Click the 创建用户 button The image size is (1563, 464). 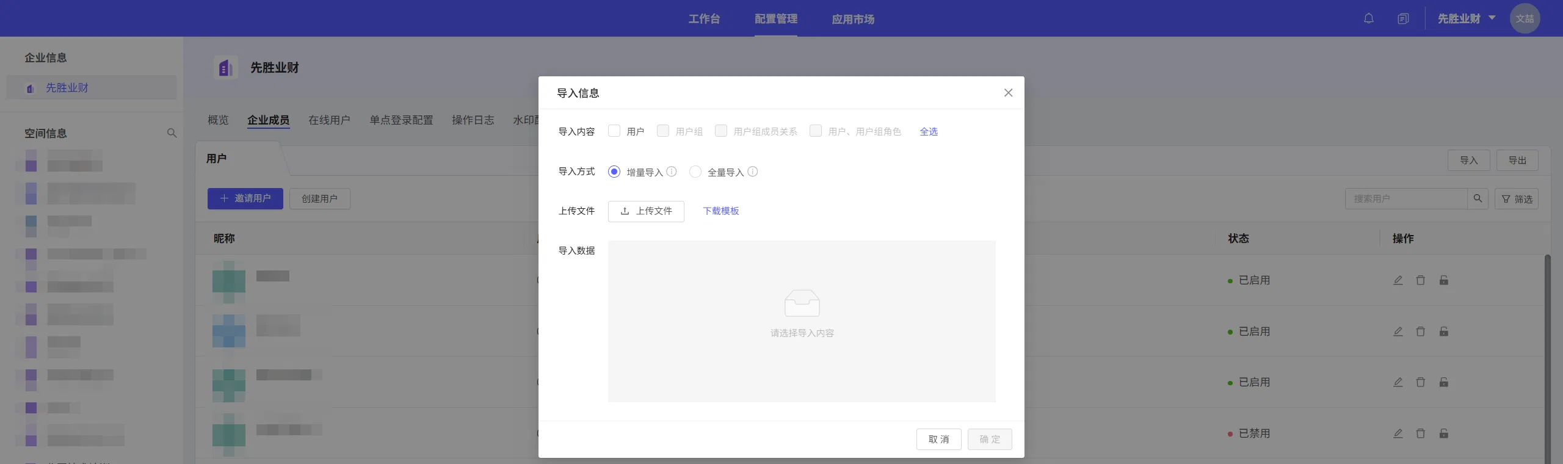point(319,198)
